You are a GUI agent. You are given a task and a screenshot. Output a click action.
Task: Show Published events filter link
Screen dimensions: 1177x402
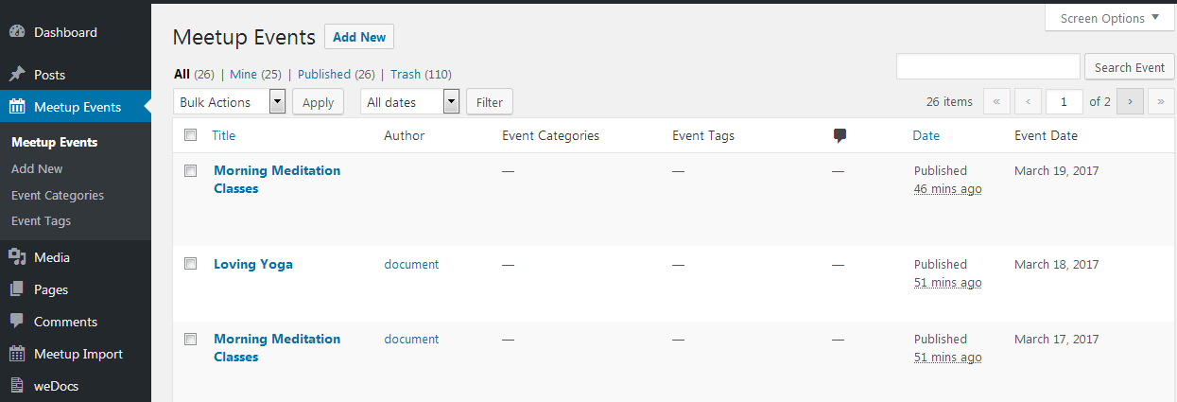pyautogui.click(x=324, y=74)
